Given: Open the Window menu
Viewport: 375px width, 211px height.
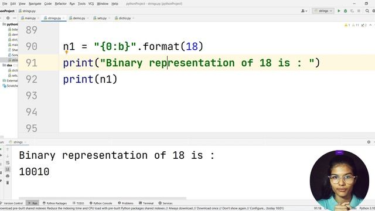Looking at the screenshot, I should (x=103, y=4).
